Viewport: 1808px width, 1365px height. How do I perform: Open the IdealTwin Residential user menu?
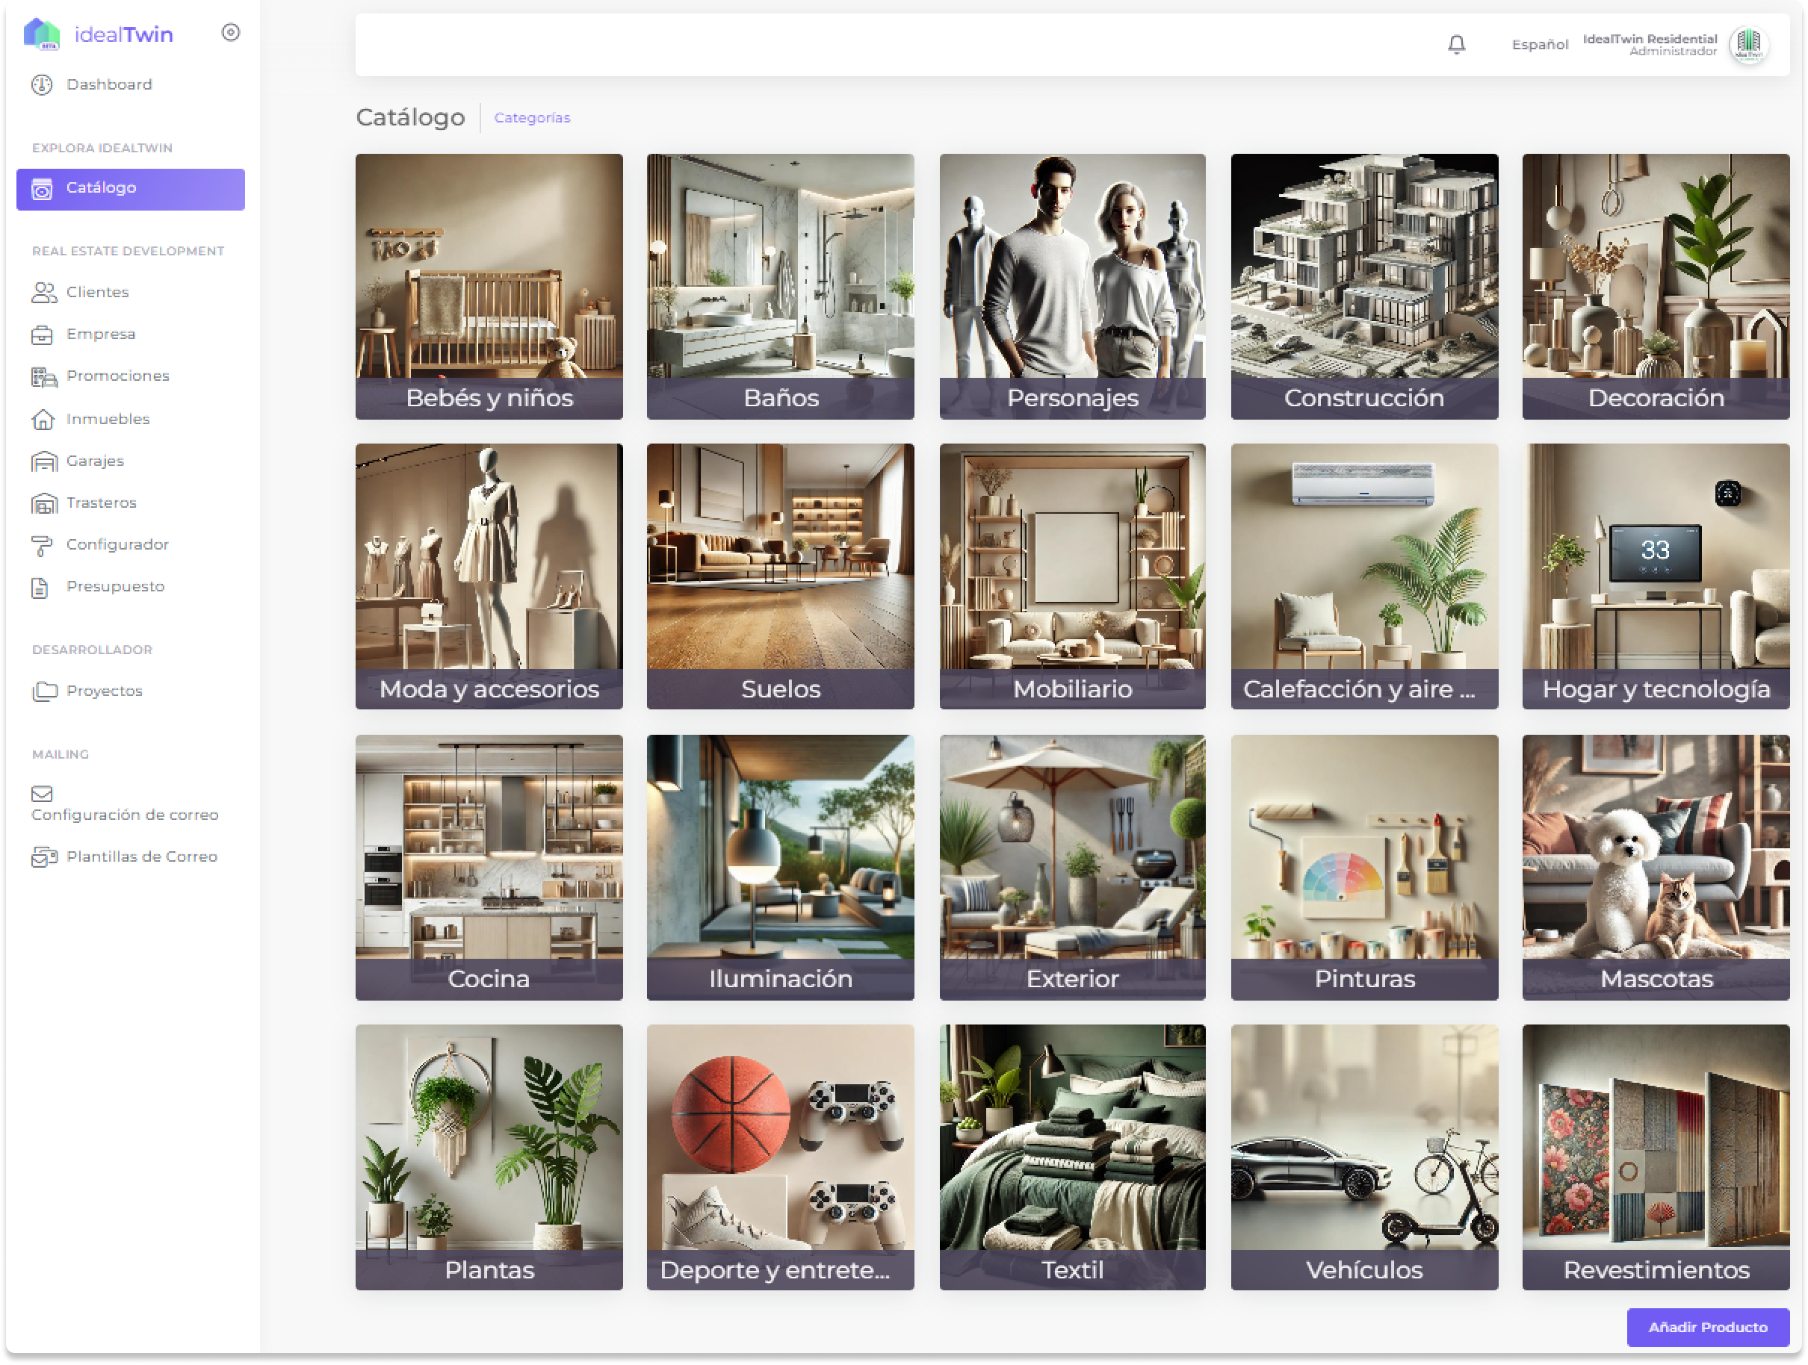[1650, 45]
